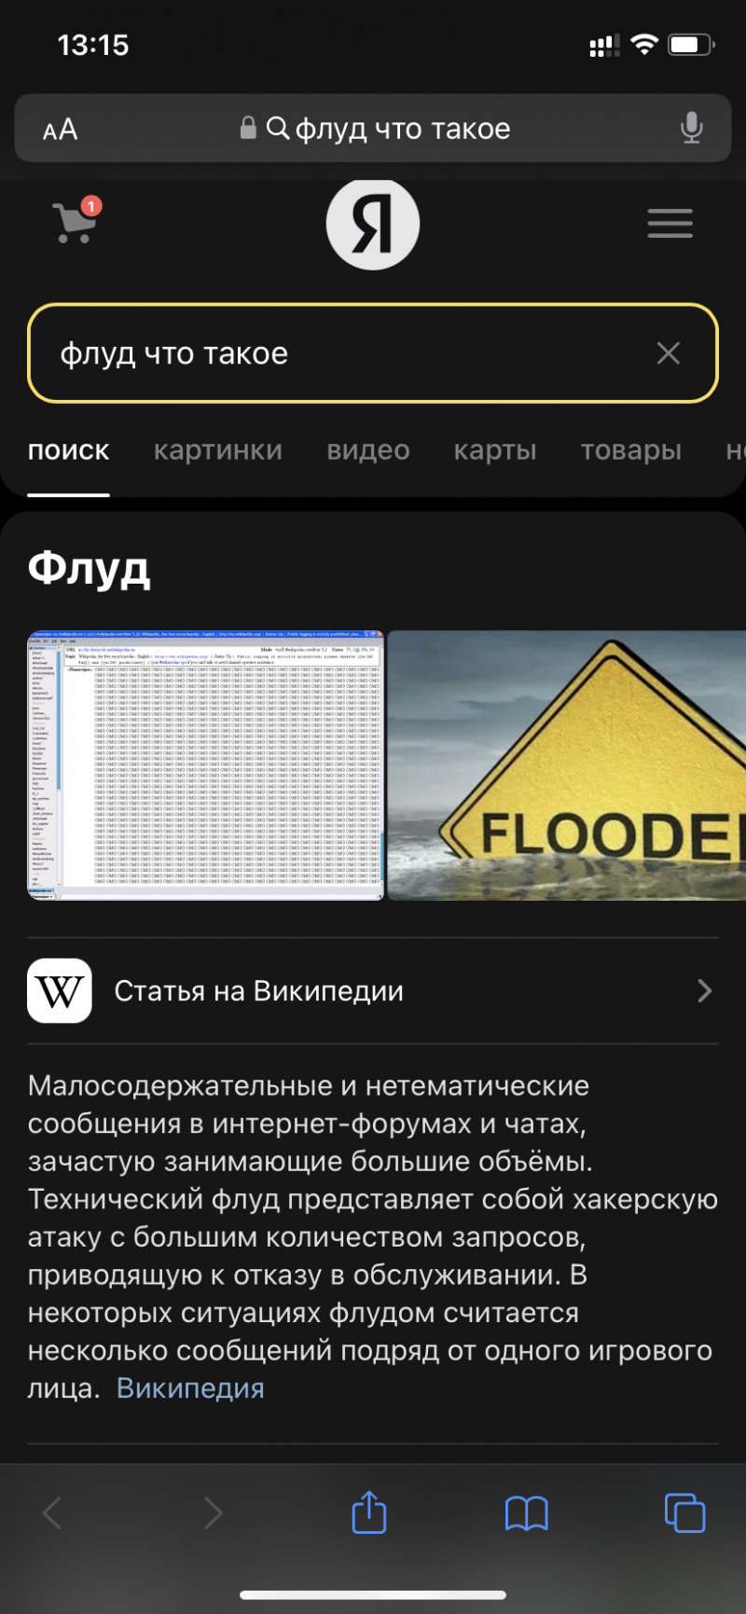
Task: Tap the microphone in address bar
Action: (691, 128)
